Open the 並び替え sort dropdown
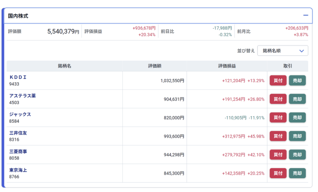This screenshot has height=192, width=318. coord(283,51)
